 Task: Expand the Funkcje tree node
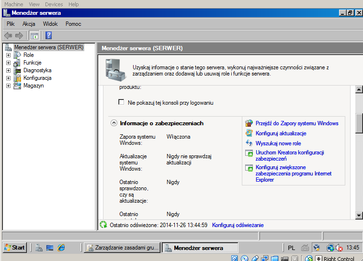point(8,63)
